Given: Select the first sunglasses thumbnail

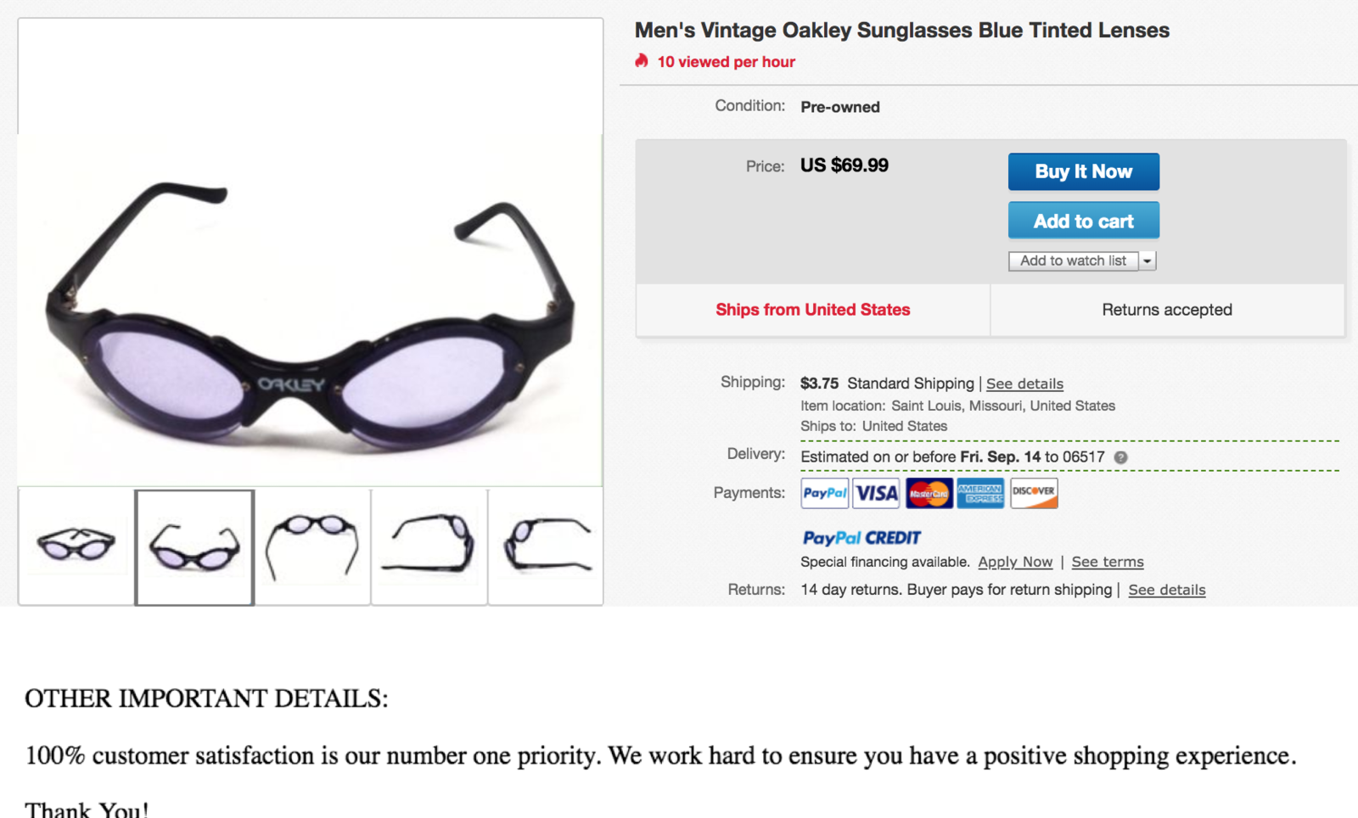Looking at the screenshot, I should [x=76, y=546].
